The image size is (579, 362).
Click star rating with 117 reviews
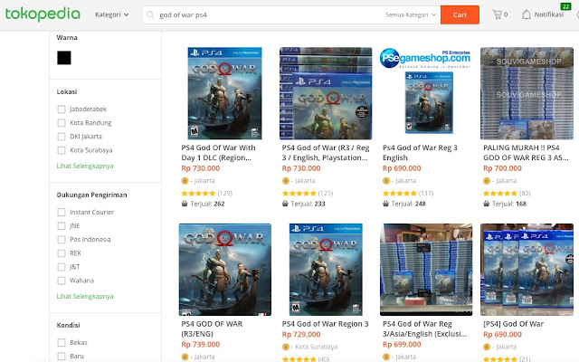[x=400, y=193]
